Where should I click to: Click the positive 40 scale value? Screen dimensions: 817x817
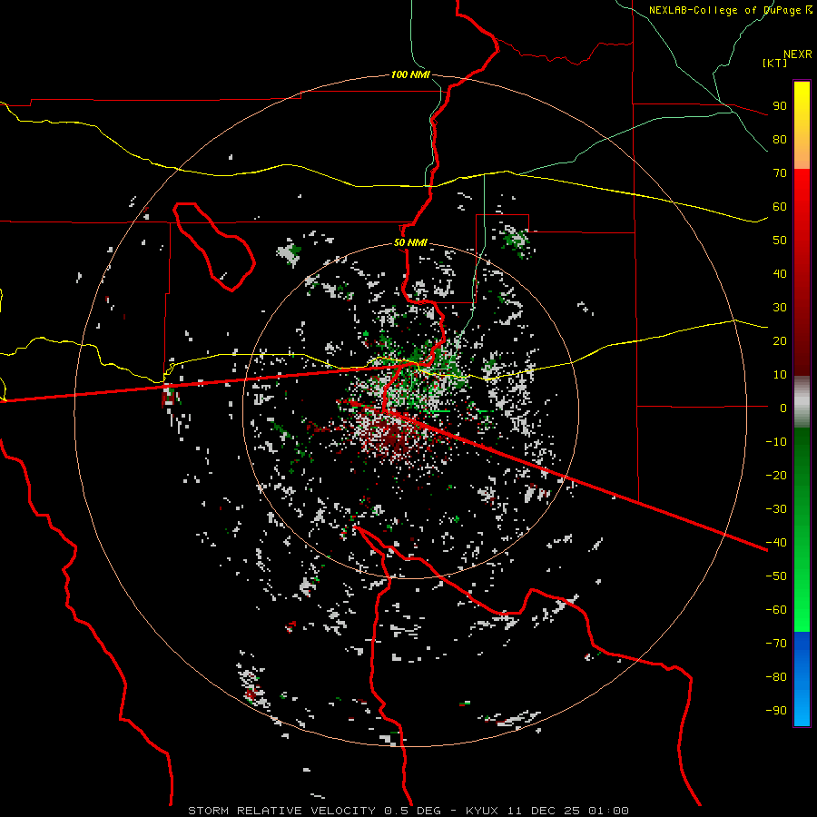coord(780,274)
